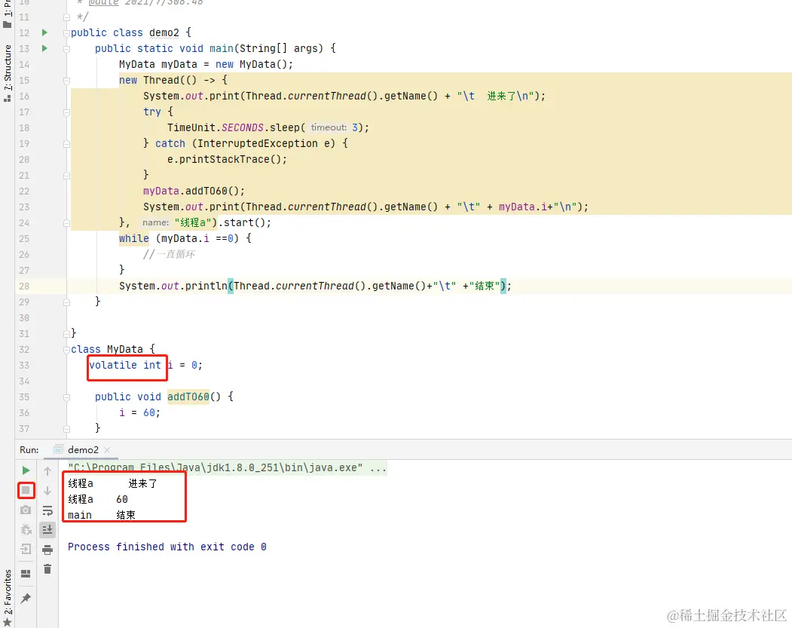The image size is (792, 628).
Task: Click 'println' on line 28
Action: pos(206,286)
